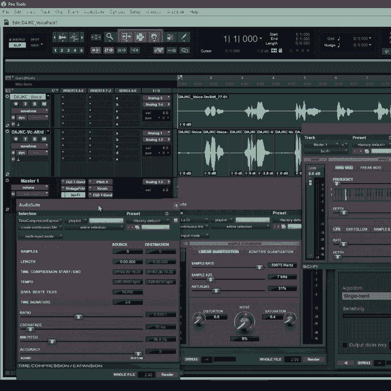Select the Pencil tool
Viewport: 391px width, 391px height.
pos(184,37)
